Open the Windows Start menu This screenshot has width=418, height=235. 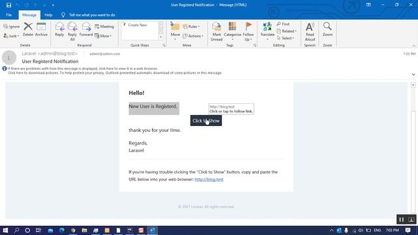(5, 230)
